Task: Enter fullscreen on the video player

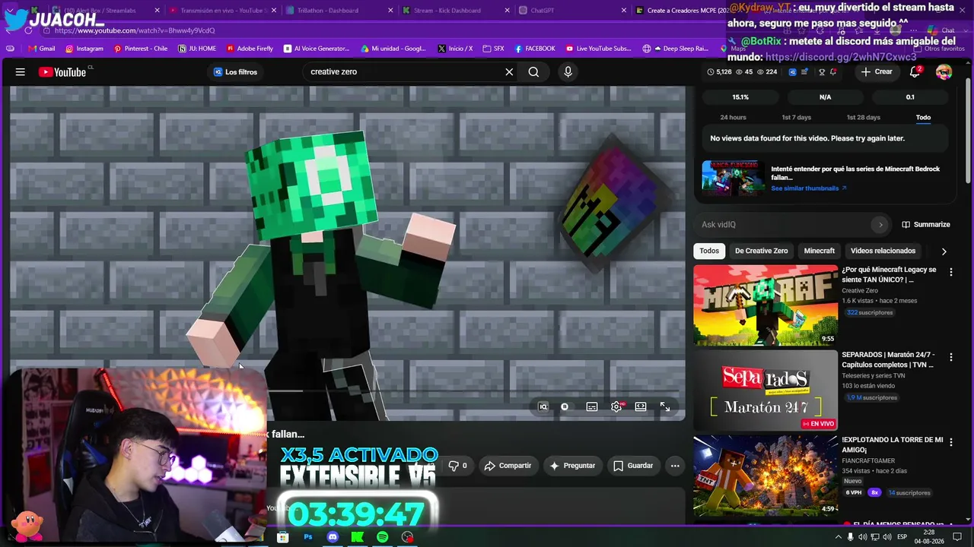Action: coord(665,407)
